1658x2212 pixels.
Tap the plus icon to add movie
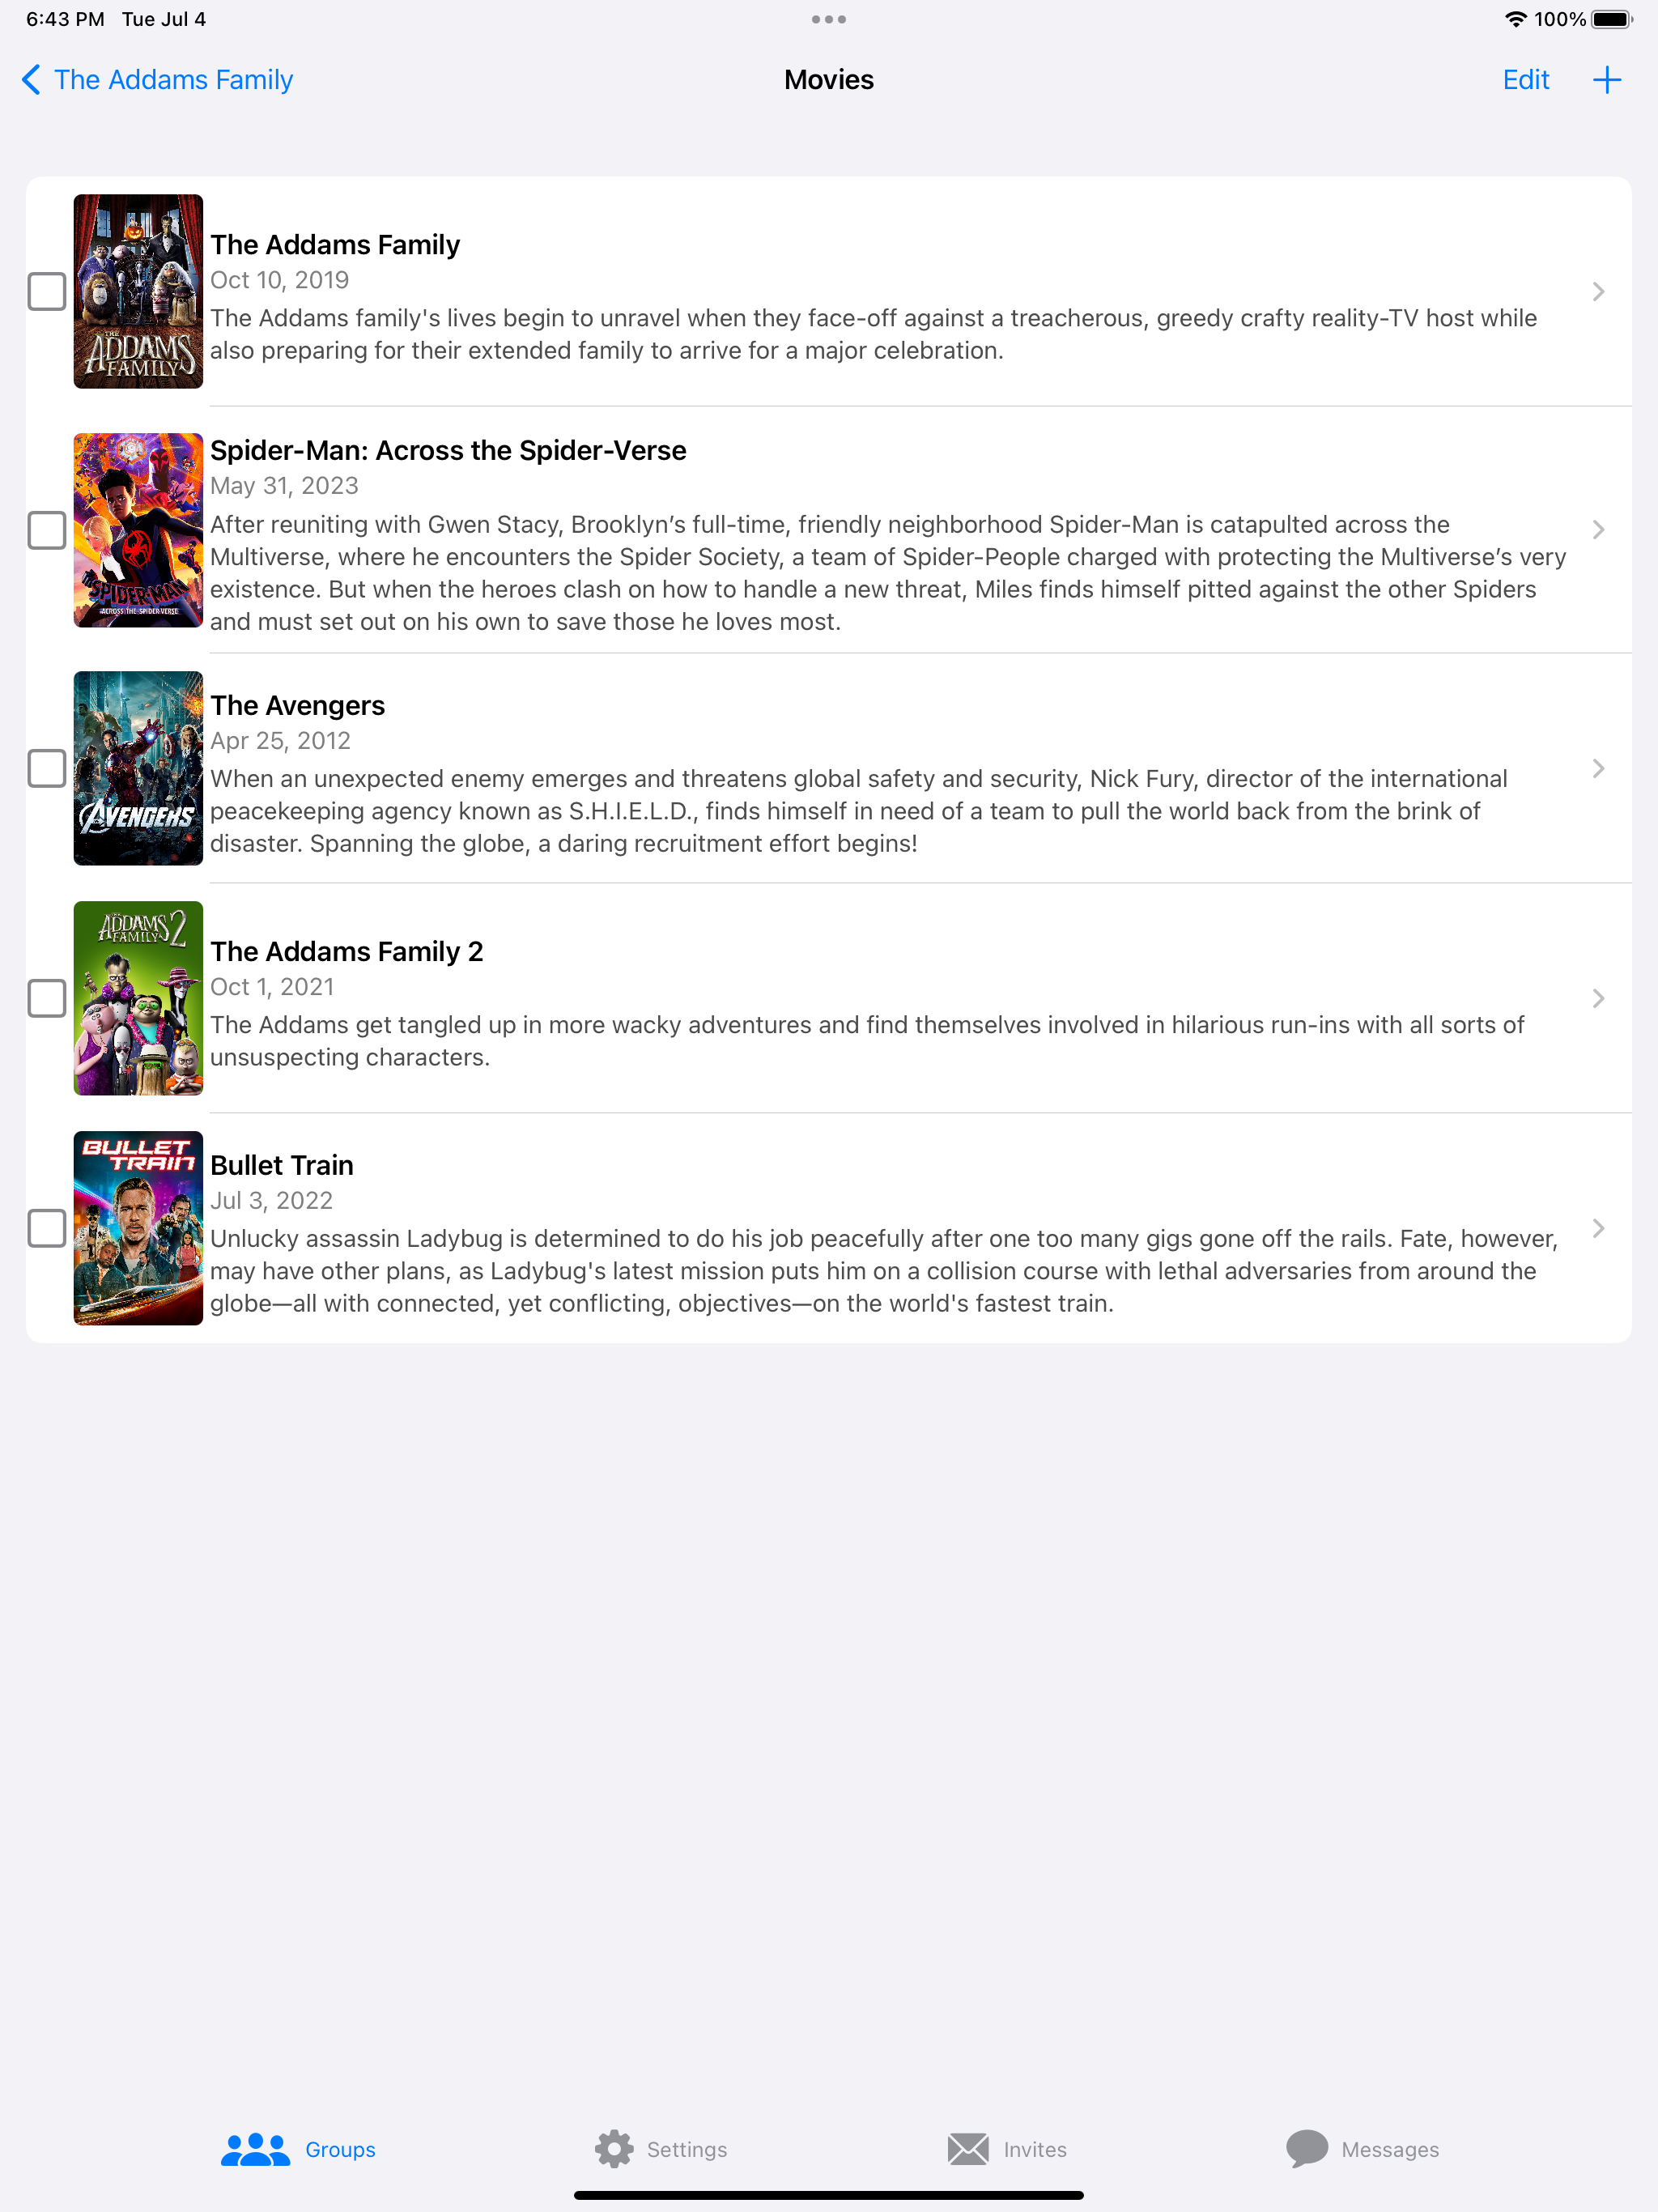(1606, 80)
